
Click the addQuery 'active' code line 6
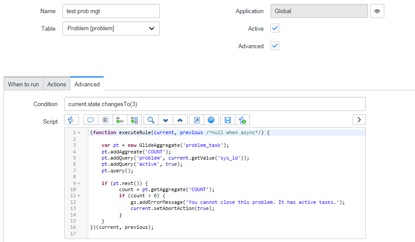pos(142,164)
